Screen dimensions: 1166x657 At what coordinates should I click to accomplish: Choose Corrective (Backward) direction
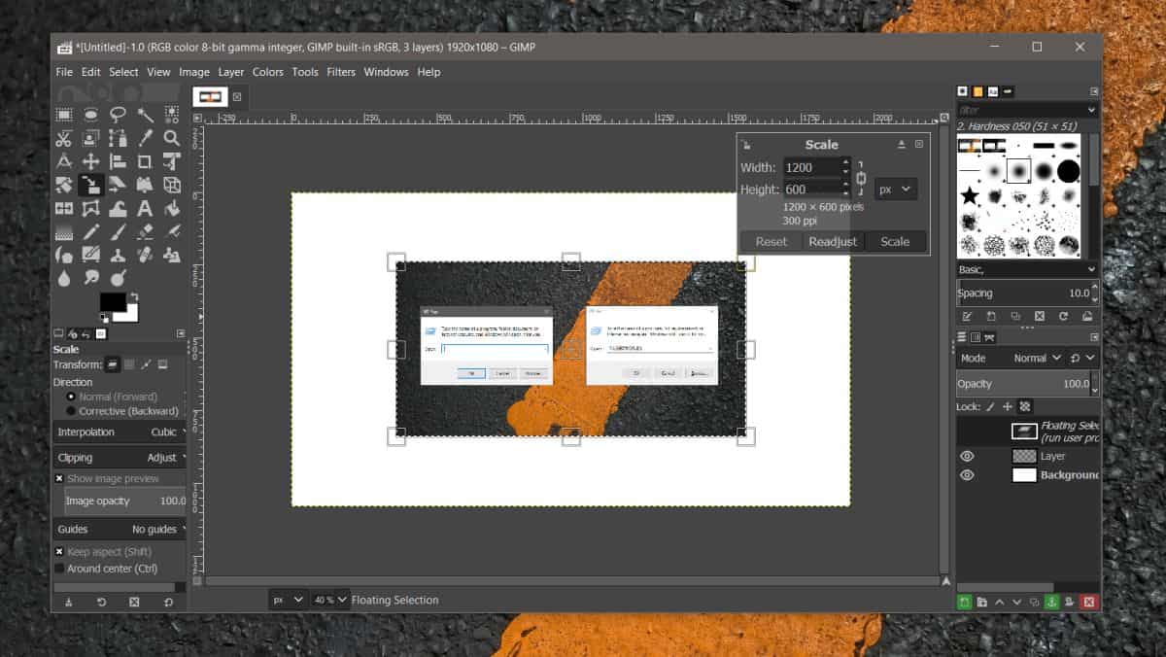point(71,411)
